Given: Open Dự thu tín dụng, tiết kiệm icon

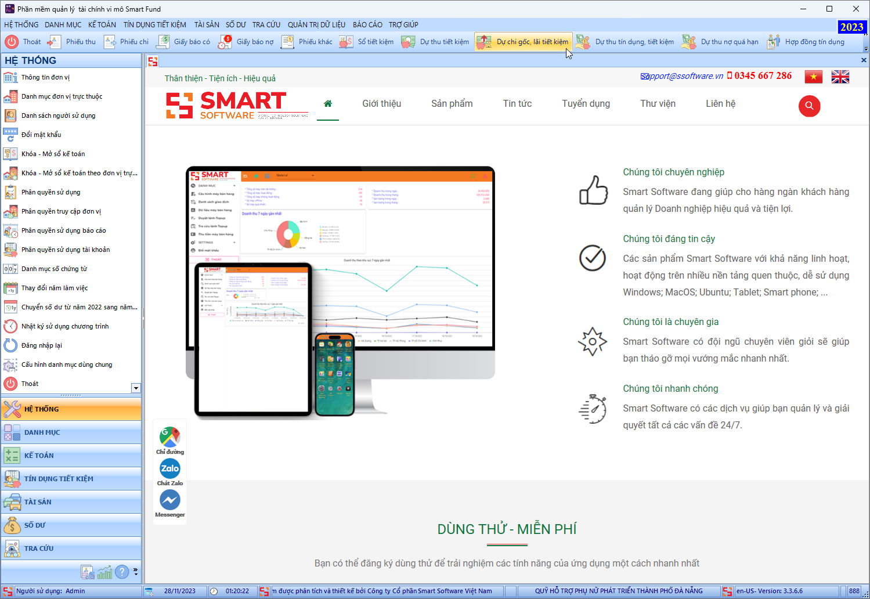Looking at the screenshot, I should click(x=583, y=42).
